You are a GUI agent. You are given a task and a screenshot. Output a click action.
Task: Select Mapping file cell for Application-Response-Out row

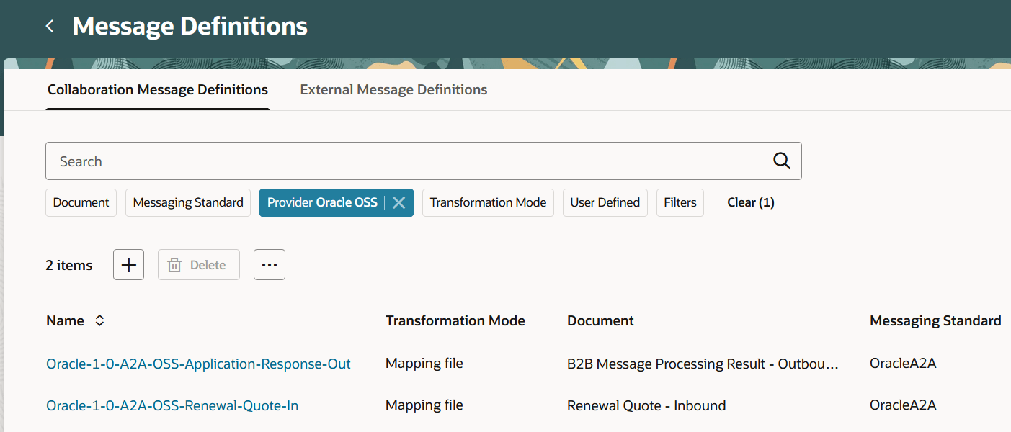click(424, 364)
